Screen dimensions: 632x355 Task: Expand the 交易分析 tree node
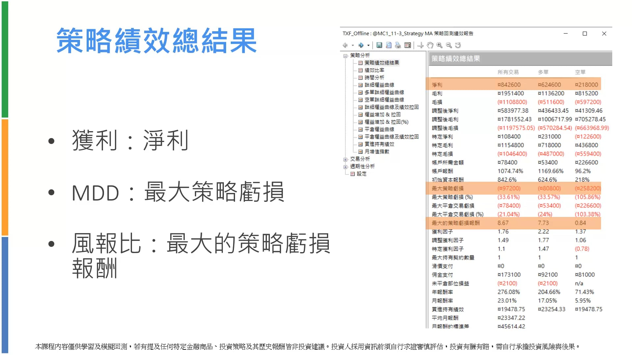pos(345,159)
